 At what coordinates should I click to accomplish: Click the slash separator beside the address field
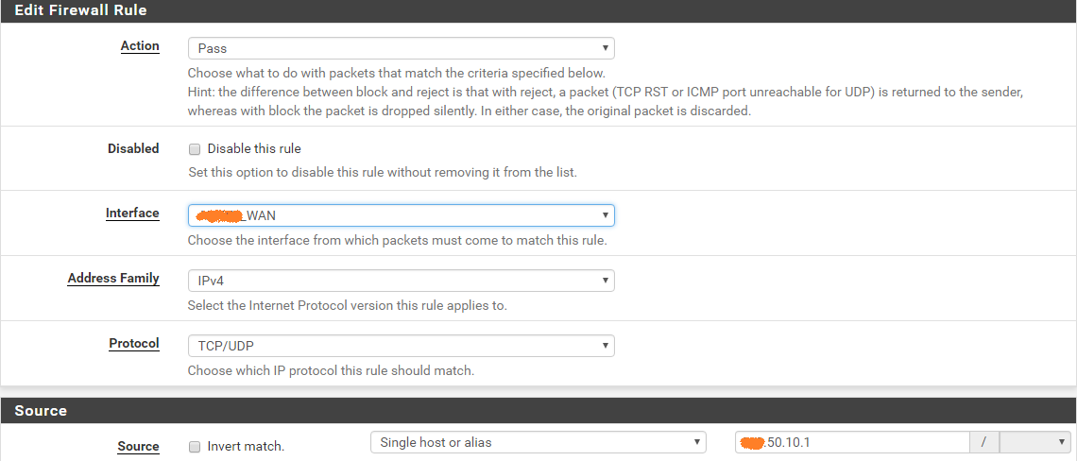(x=985, y=442)
